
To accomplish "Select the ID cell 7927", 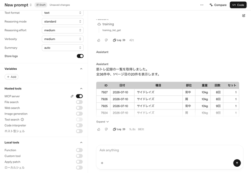I will pyautogui.click(x=104, y=92).
